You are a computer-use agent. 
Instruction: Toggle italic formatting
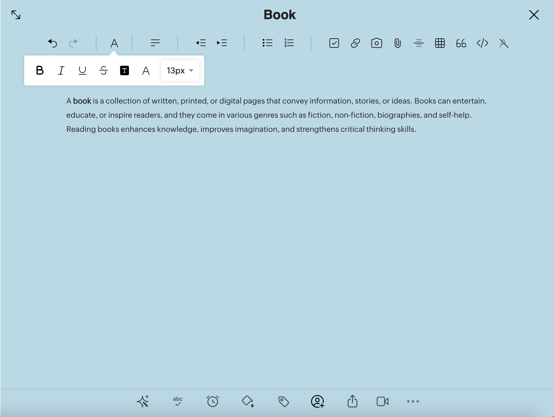61,70
